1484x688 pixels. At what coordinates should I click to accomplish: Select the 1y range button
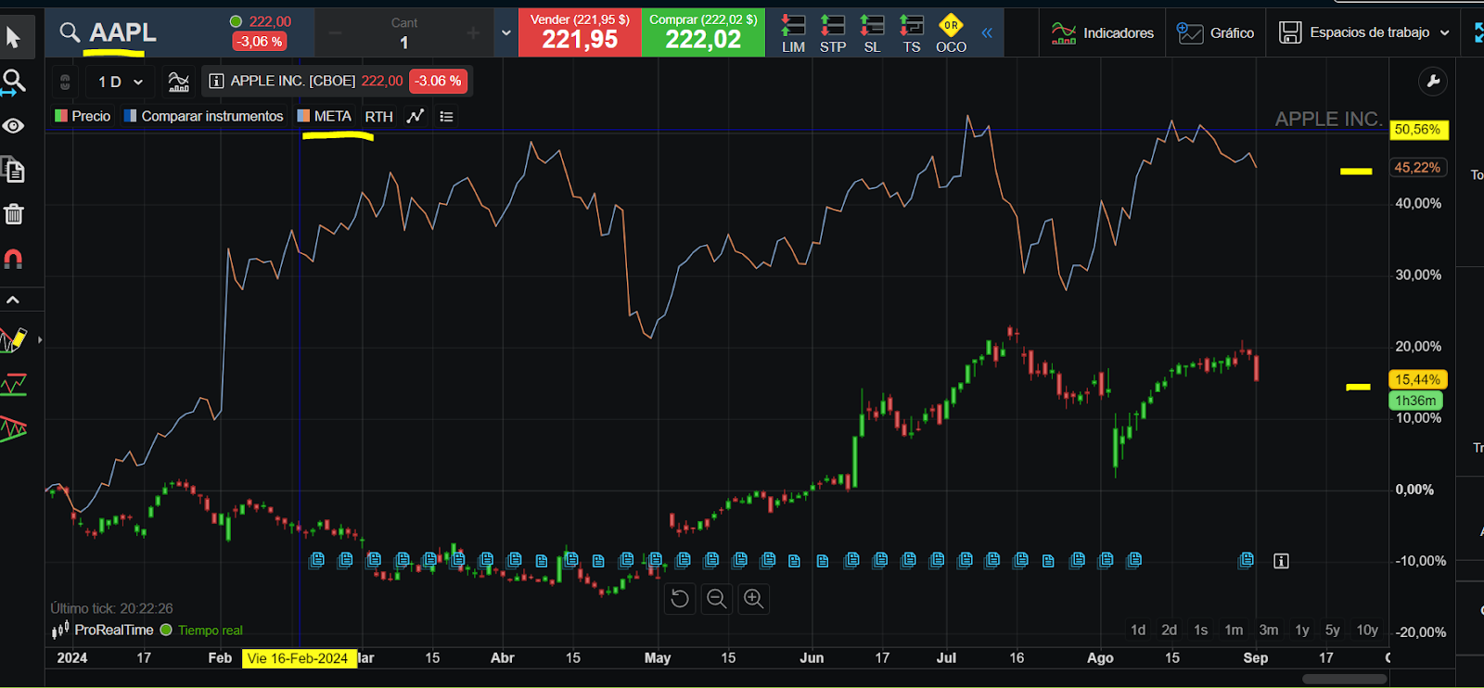point(1302,630)
